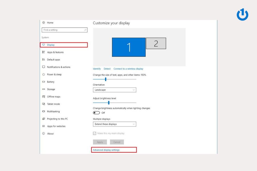
Task: Click the Detect link
Action: click(107, 69)
